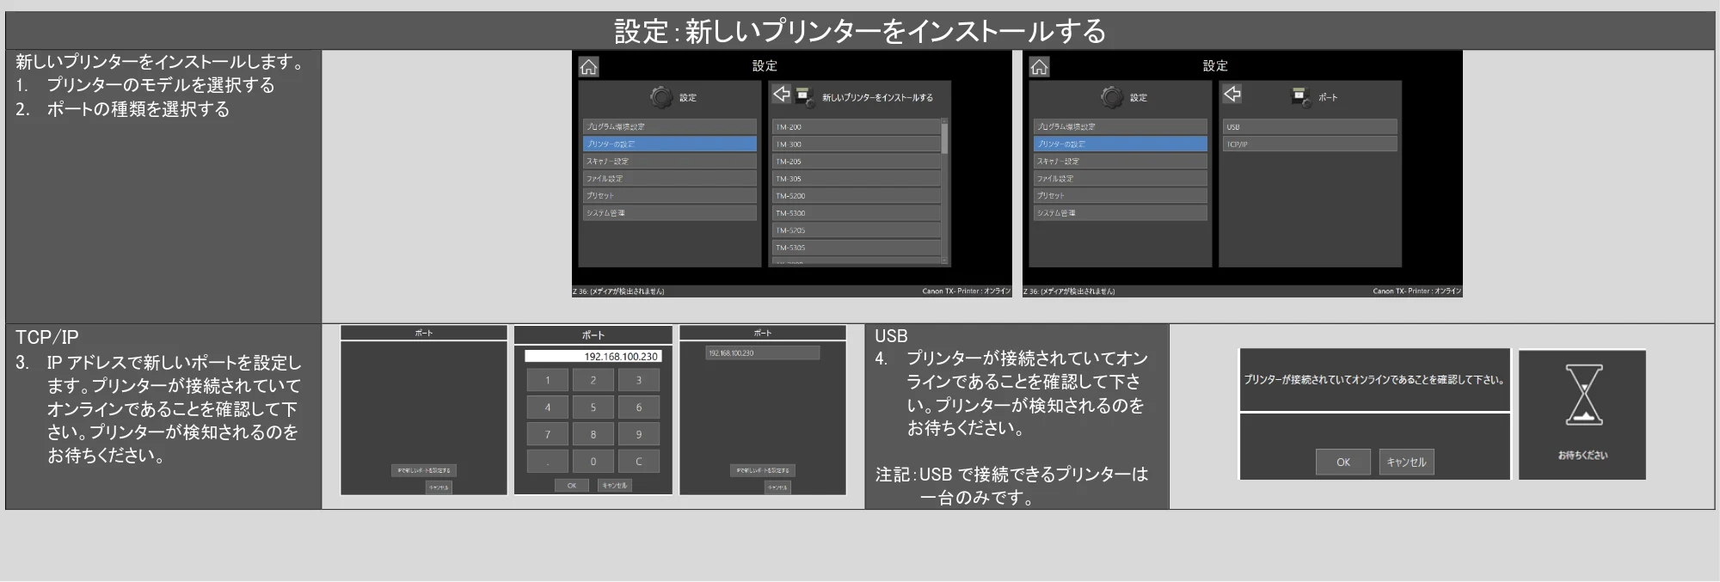
Task: Open プリンターの設定 in screen with model list
Action: pyautogui.click(x=670, y=144)
